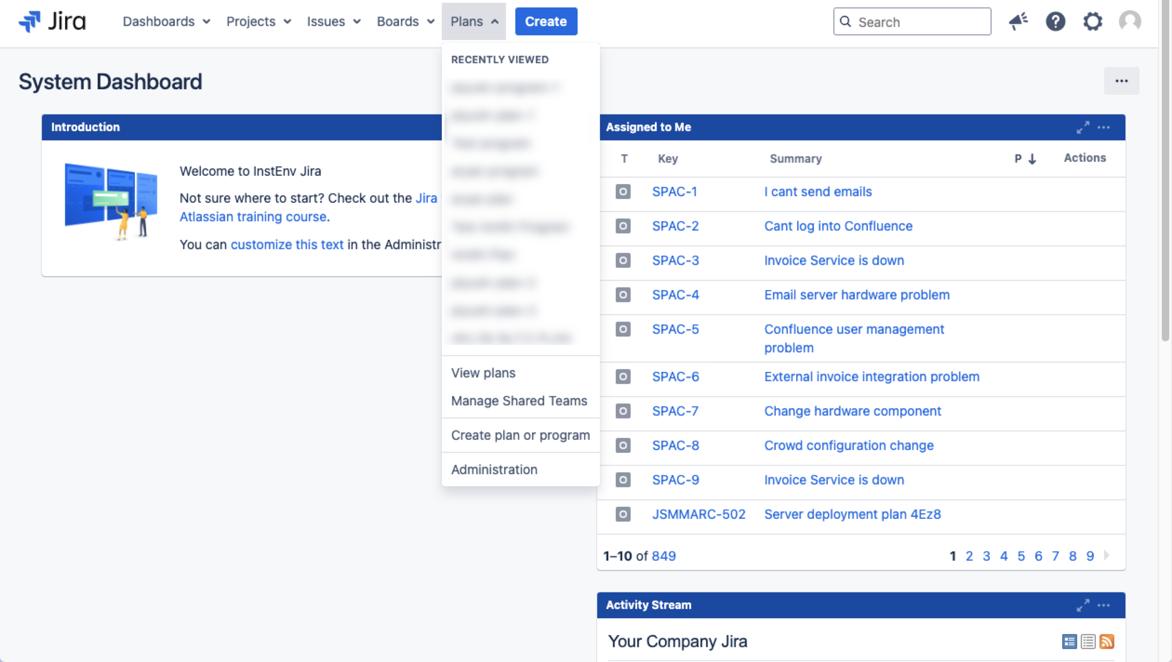Click the blue Create button
This screenshot has width=1172, height=662.
click(546, 21)
